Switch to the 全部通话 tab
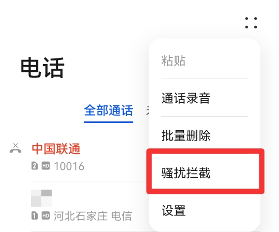Screen dimensions: 279x232 pyautogui.click(x=109, y=111)
